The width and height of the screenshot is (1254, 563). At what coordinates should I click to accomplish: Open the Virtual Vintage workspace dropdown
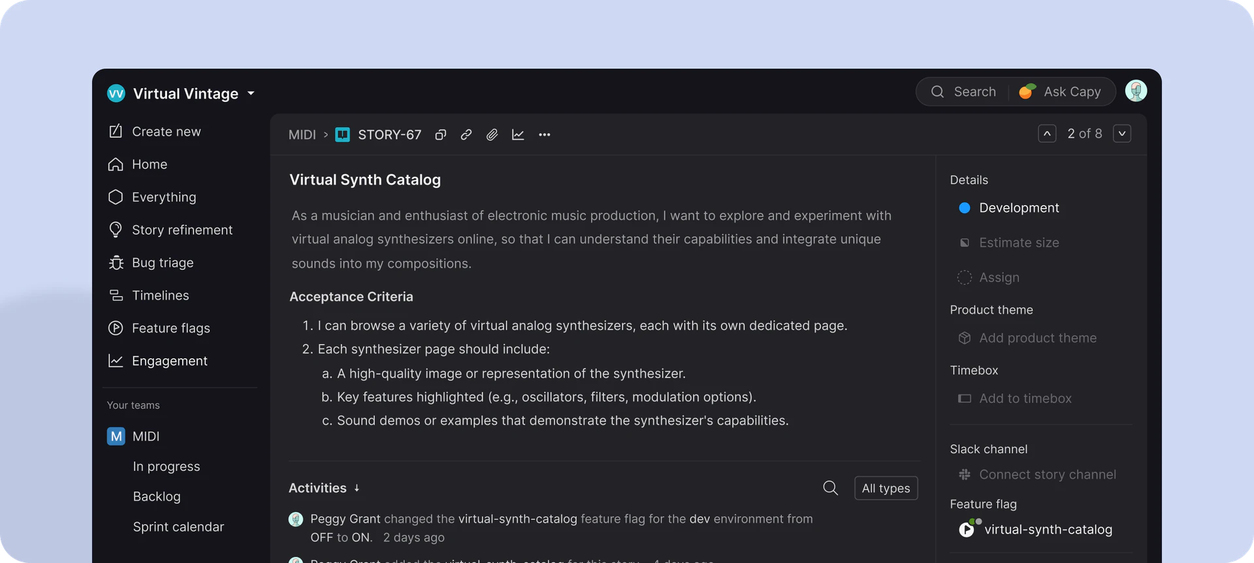click(x=251, y=94)
